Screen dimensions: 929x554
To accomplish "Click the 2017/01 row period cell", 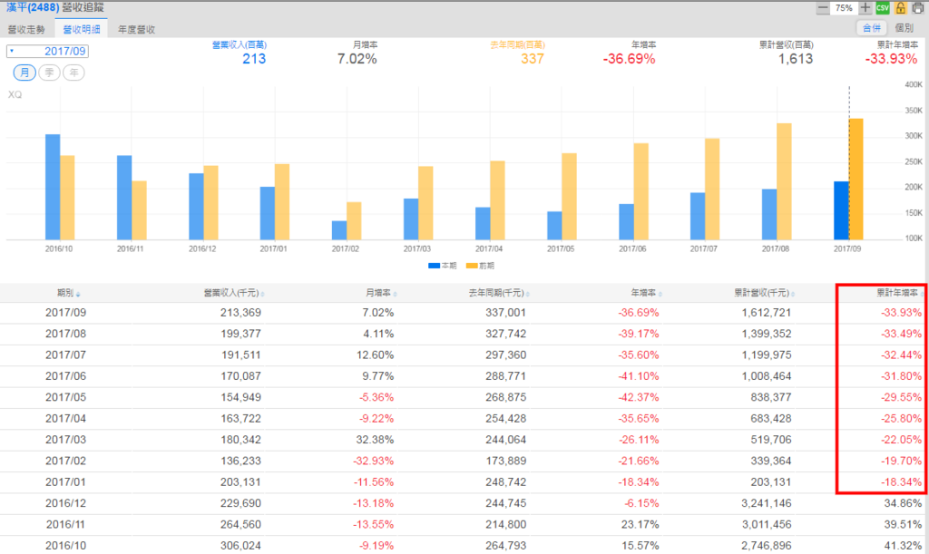I will (x=65, y=482).
